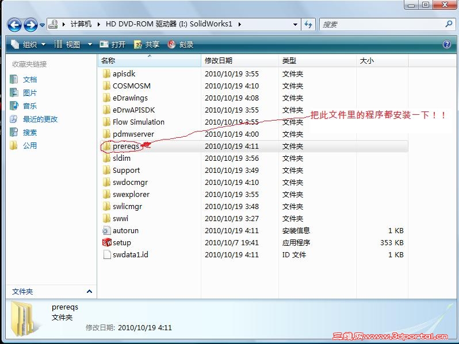The height and width of the screenshot is (344, 459).
Task: Click the drive icon in address bar
Action: (53, 24)
